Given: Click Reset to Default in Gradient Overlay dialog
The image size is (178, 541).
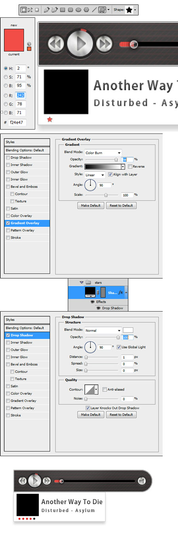Looking at the screenshot, I should [x=121, y=206].
